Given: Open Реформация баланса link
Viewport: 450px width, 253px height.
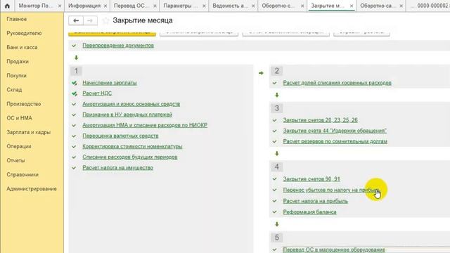Looking at the screenshot, I should pos(309,212).
